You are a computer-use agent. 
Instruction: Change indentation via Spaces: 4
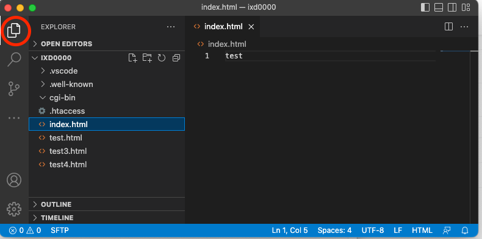pos(334,230)
